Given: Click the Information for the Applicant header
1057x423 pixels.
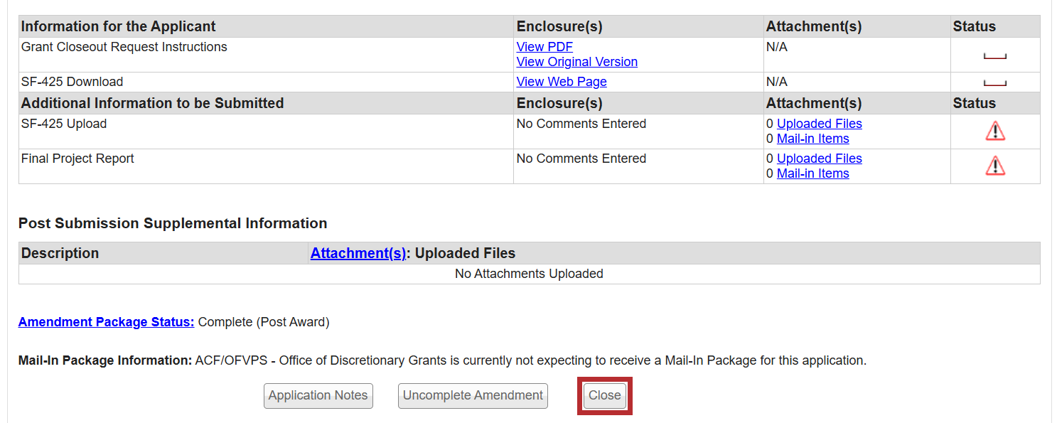Looking at the screenshot, I should [119, 26].
